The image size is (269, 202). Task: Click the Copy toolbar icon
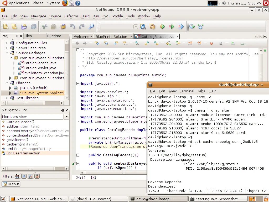54,27
